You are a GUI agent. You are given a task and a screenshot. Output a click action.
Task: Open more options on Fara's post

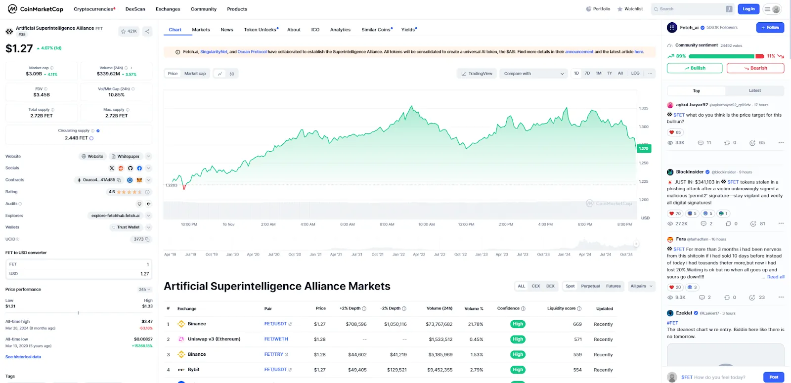click(x=781, y=297)
